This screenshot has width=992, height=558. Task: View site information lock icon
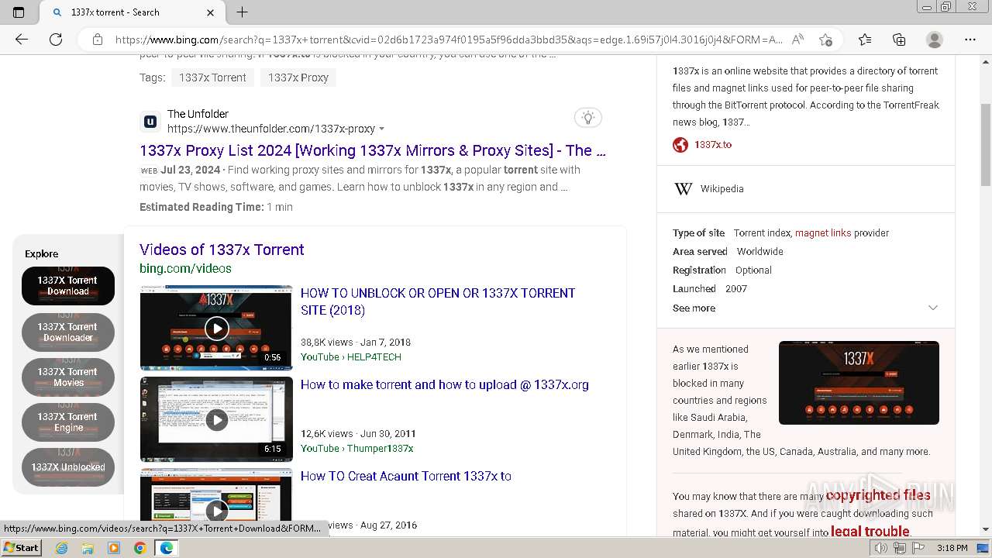(x=98, y=40)
